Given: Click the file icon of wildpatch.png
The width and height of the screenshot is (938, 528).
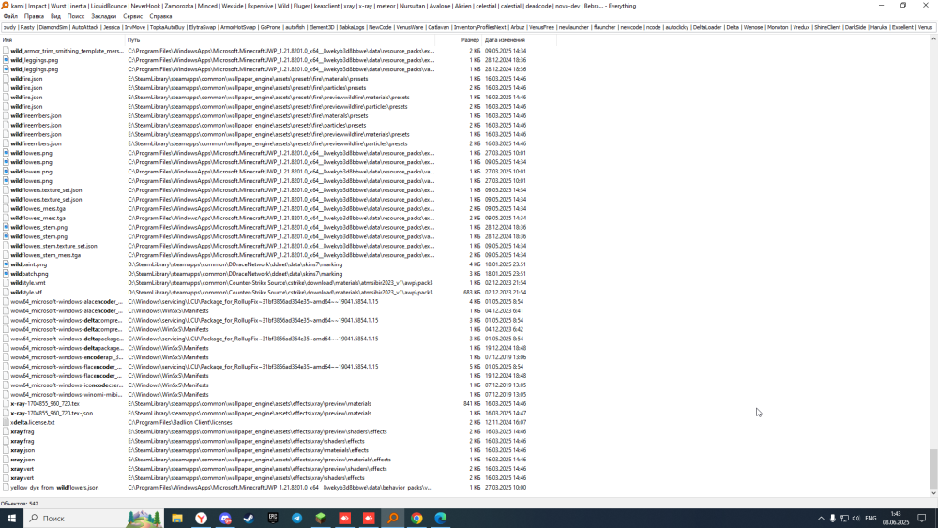Looking at the screenshot, I should click(6, 274).
